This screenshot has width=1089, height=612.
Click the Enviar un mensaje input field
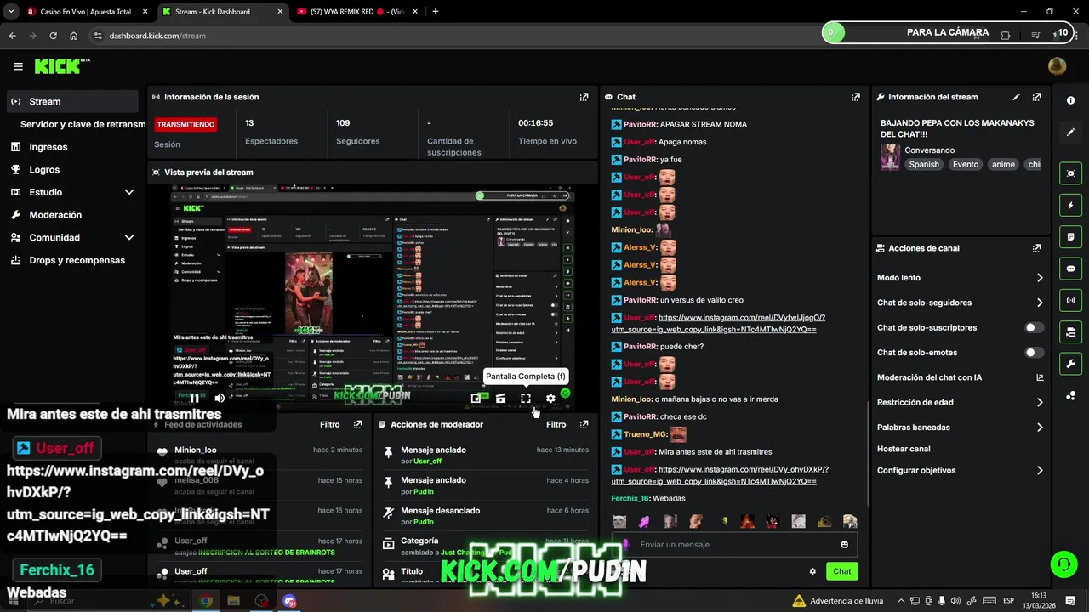(x=736, y=545)
